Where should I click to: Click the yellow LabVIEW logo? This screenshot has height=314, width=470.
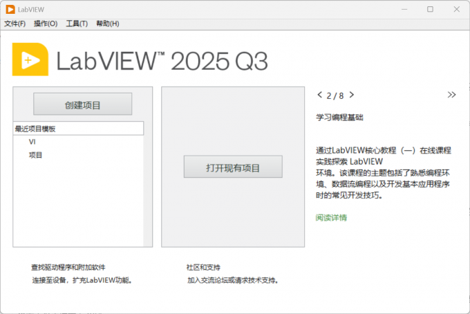click(30, 59)
